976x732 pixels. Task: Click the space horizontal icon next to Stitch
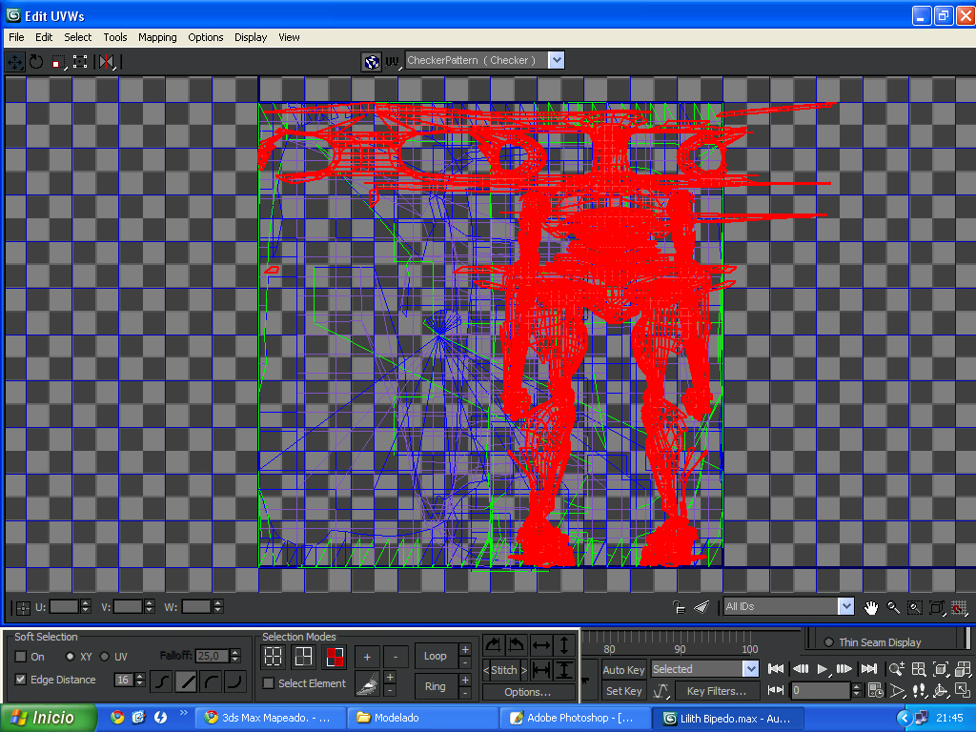(x=541, y=670)
